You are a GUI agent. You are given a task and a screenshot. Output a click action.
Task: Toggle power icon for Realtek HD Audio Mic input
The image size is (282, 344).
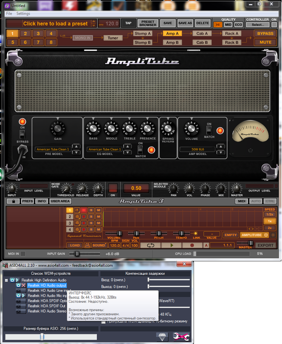pos(19,295)
